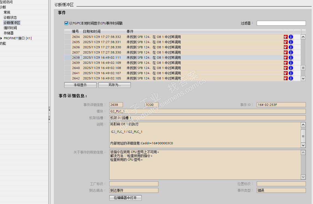This screenshot has height=204, width=313.
Task: Click the 日期和时间 column header
Action: pos(104,32)
